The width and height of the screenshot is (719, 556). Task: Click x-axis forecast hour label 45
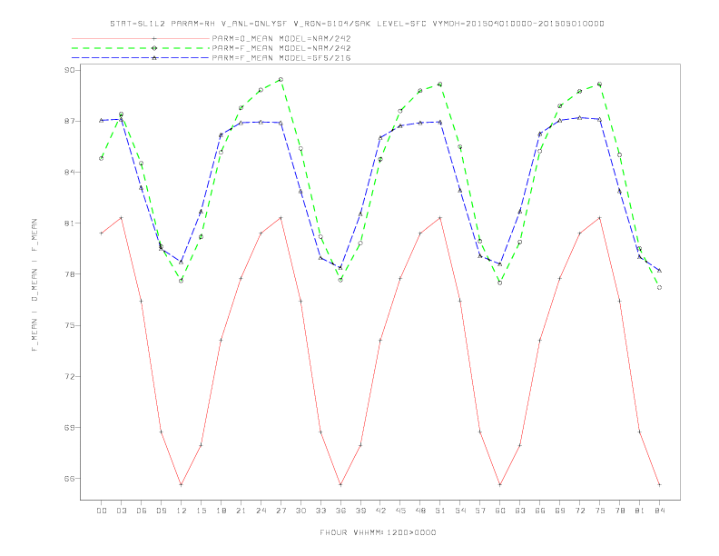pos(400,511)
